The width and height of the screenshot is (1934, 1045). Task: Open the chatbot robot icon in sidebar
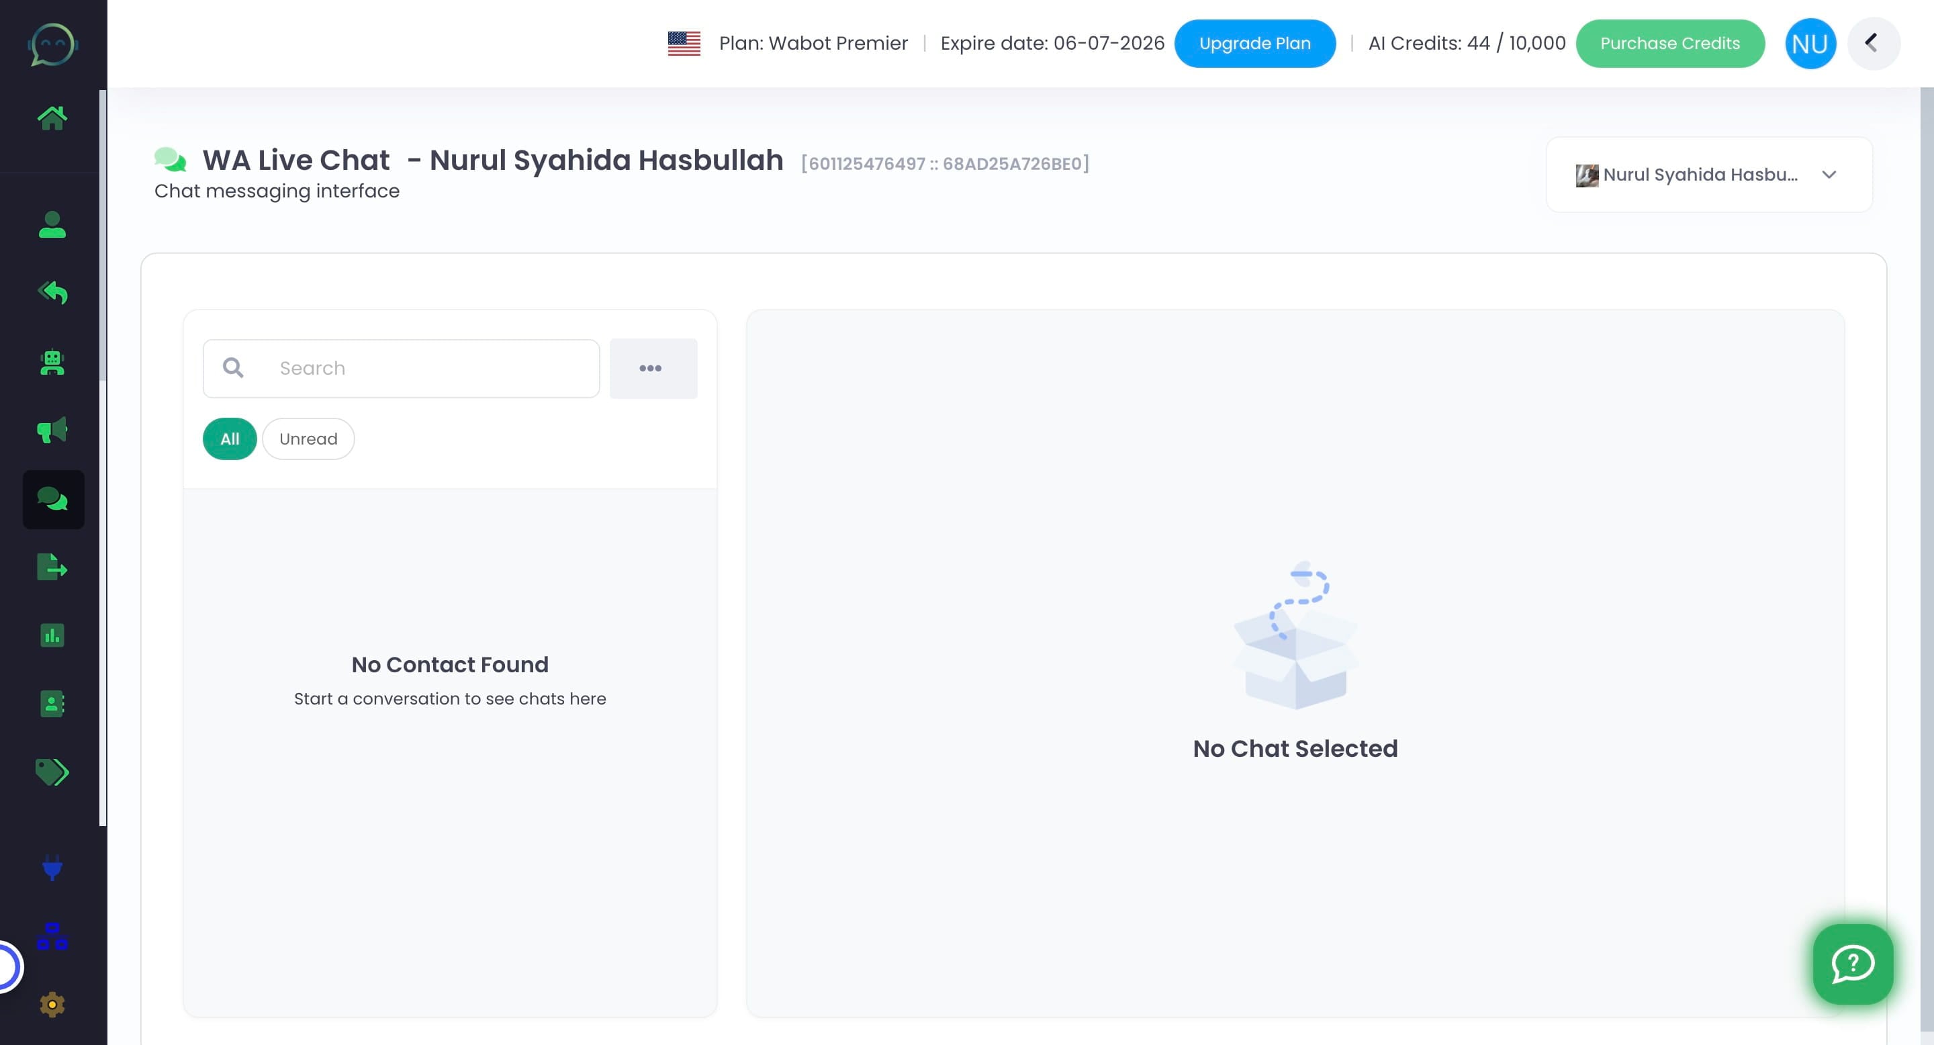click(x=52, y=363)
